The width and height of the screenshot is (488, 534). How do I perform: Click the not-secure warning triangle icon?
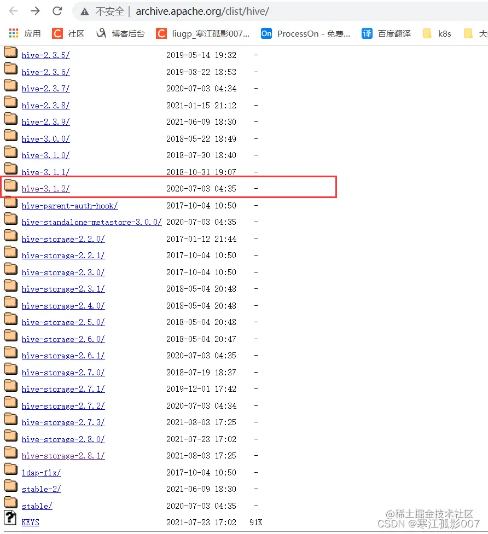pos(84,12)
